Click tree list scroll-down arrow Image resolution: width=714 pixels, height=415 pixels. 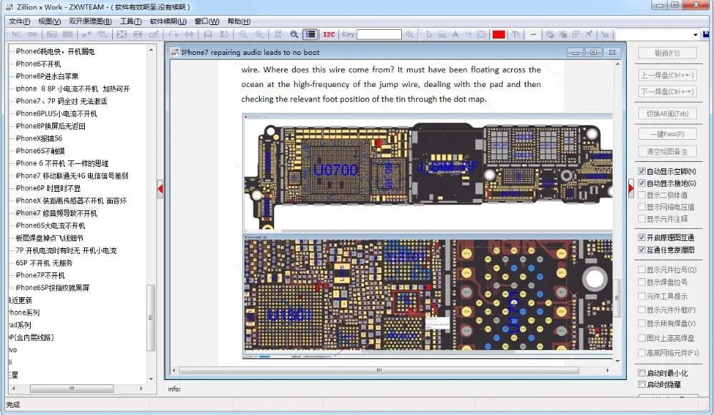point(151,379)
